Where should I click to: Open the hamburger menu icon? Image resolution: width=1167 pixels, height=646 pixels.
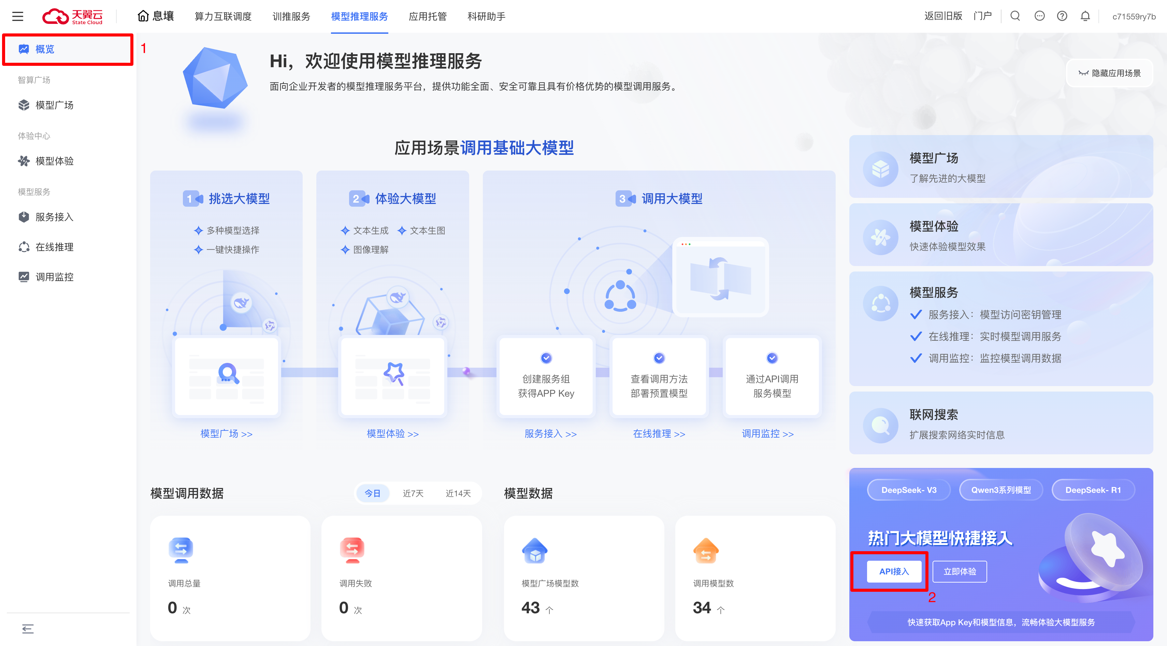point(18,17)
